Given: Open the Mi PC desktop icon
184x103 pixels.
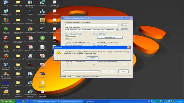Looking at the screenshot, I should pyautogui.click(x=6, y=3).
